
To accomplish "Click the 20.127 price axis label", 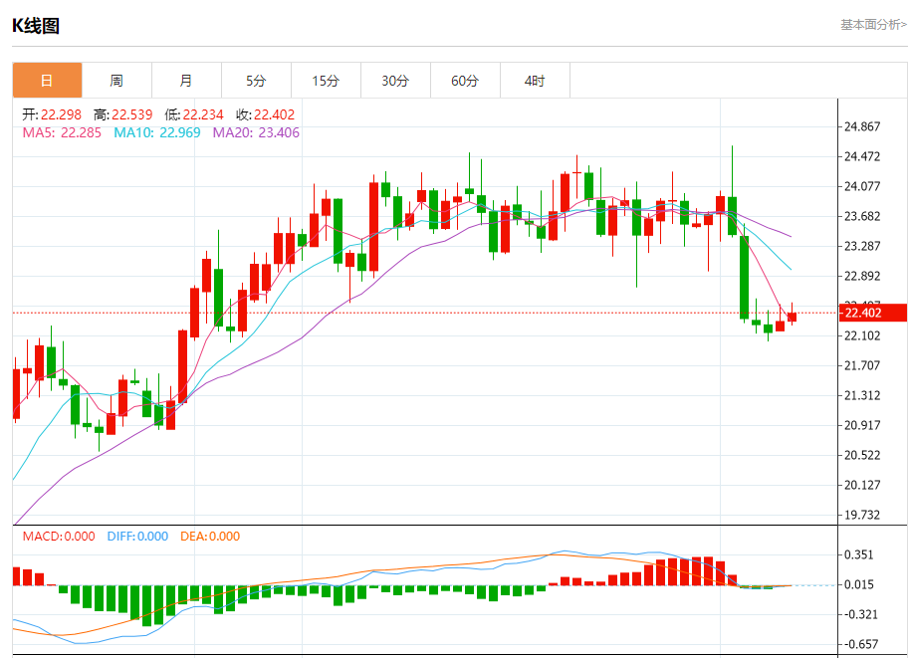I will click(x=862, y=485).
